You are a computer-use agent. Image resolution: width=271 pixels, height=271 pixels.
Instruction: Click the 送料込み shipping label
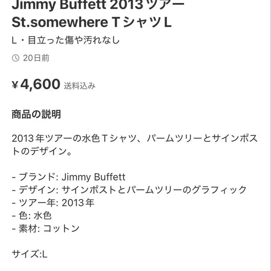(x=79, y=86)
